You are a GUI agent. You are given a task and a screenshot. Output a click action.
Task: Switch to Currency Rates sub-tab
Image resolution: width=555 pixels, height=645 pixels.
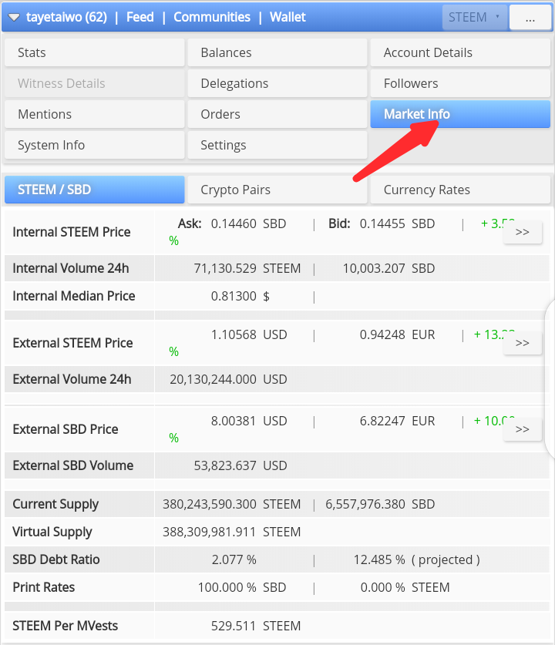[460, 190]
